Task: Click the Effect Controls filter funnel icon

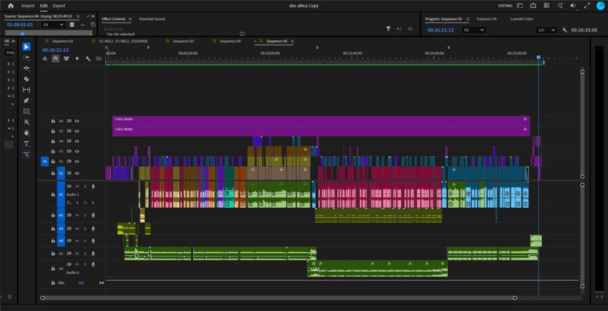Action: point(388,28)
